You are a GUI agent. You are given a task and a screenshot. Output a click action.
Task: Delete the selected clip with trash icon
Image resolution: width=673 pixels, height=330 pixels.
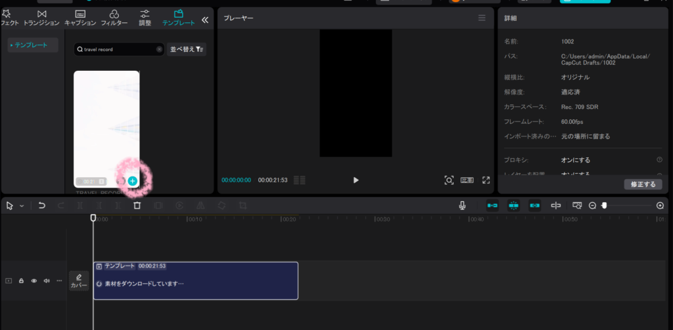pyautogui.click(x=137, y=206)
